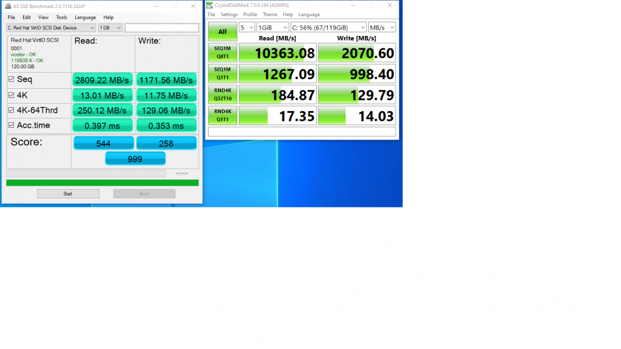This screenshot has height=349, width=621.
Task: Open Tools menu in AS SSD Benchmark
Action: 61,17
